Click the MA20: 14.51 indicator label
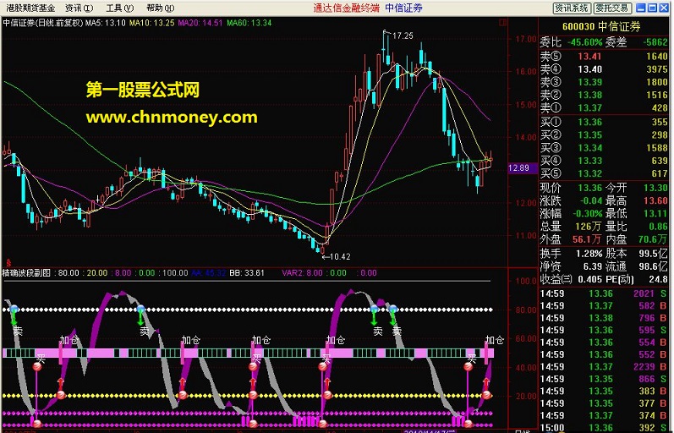Screen dimensions: 674x433 pyautogui.click(x=200, y=23)
